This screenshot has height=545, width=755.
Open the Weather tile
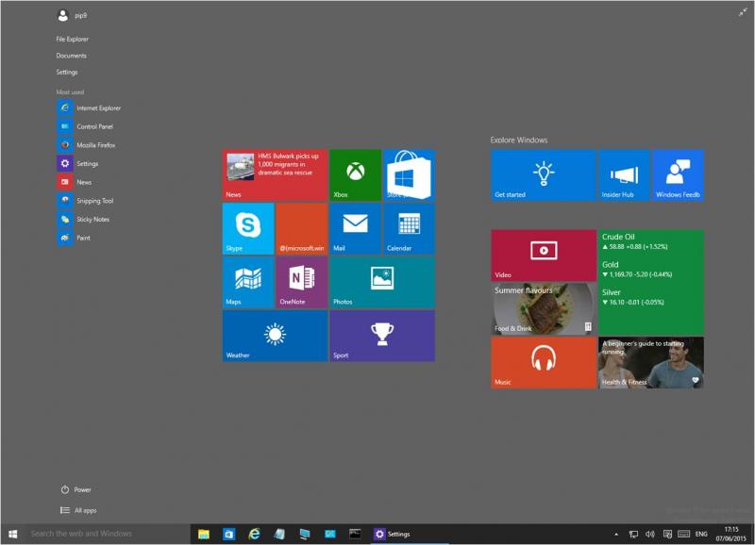pyautogui.click(x=275, y=335)
